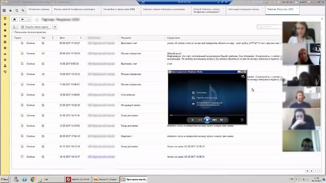Go to previous track in media player
The height and width of the screenshot is (183, 326).
(x=200, y=120)
